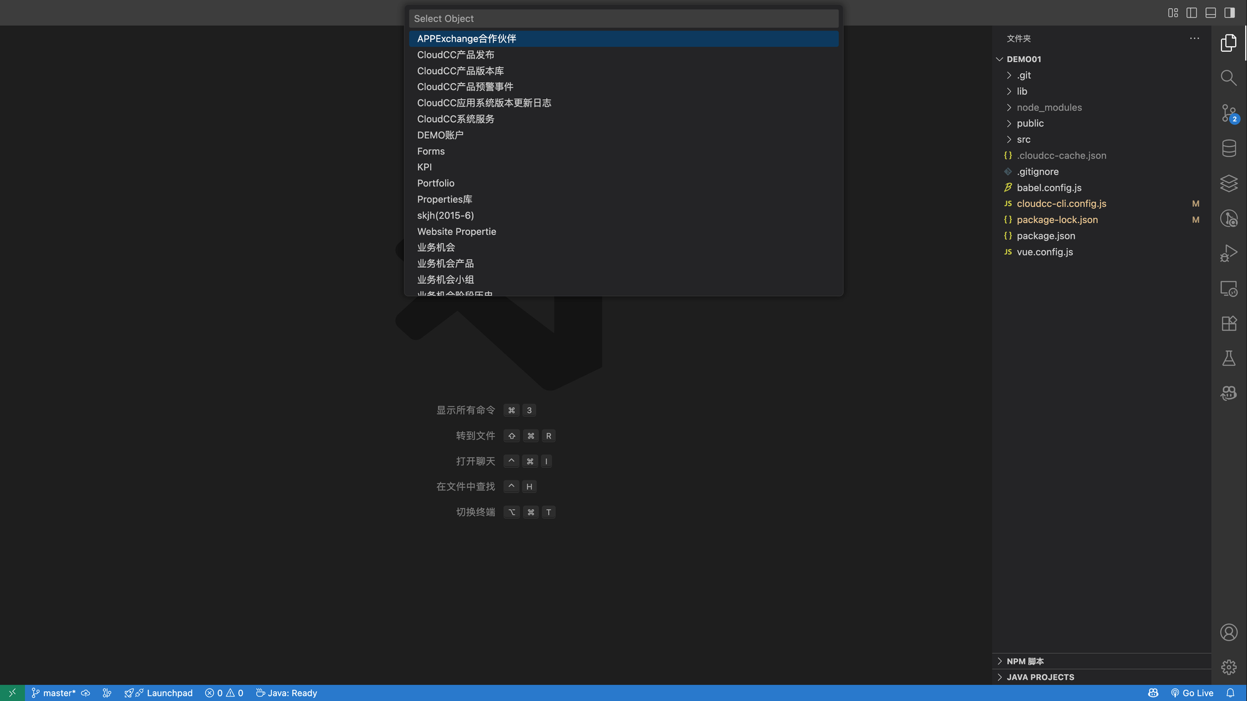Open Manage settings gear icon
Viewport: 1247px width, 701px height.
[x=1228, y=667]
